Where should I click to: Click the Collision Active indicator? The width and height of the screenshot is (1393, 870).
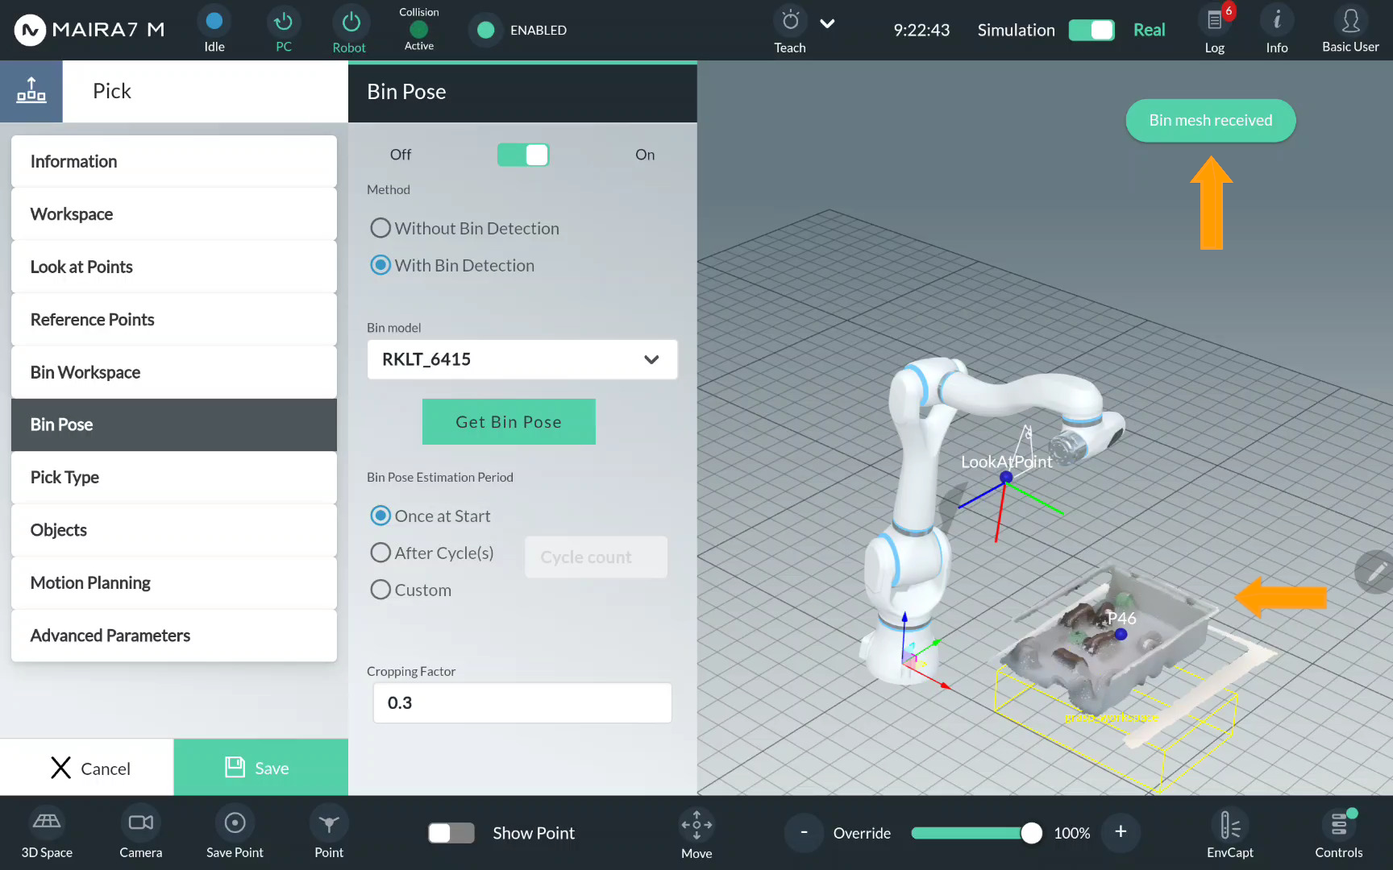coord(418,30)
